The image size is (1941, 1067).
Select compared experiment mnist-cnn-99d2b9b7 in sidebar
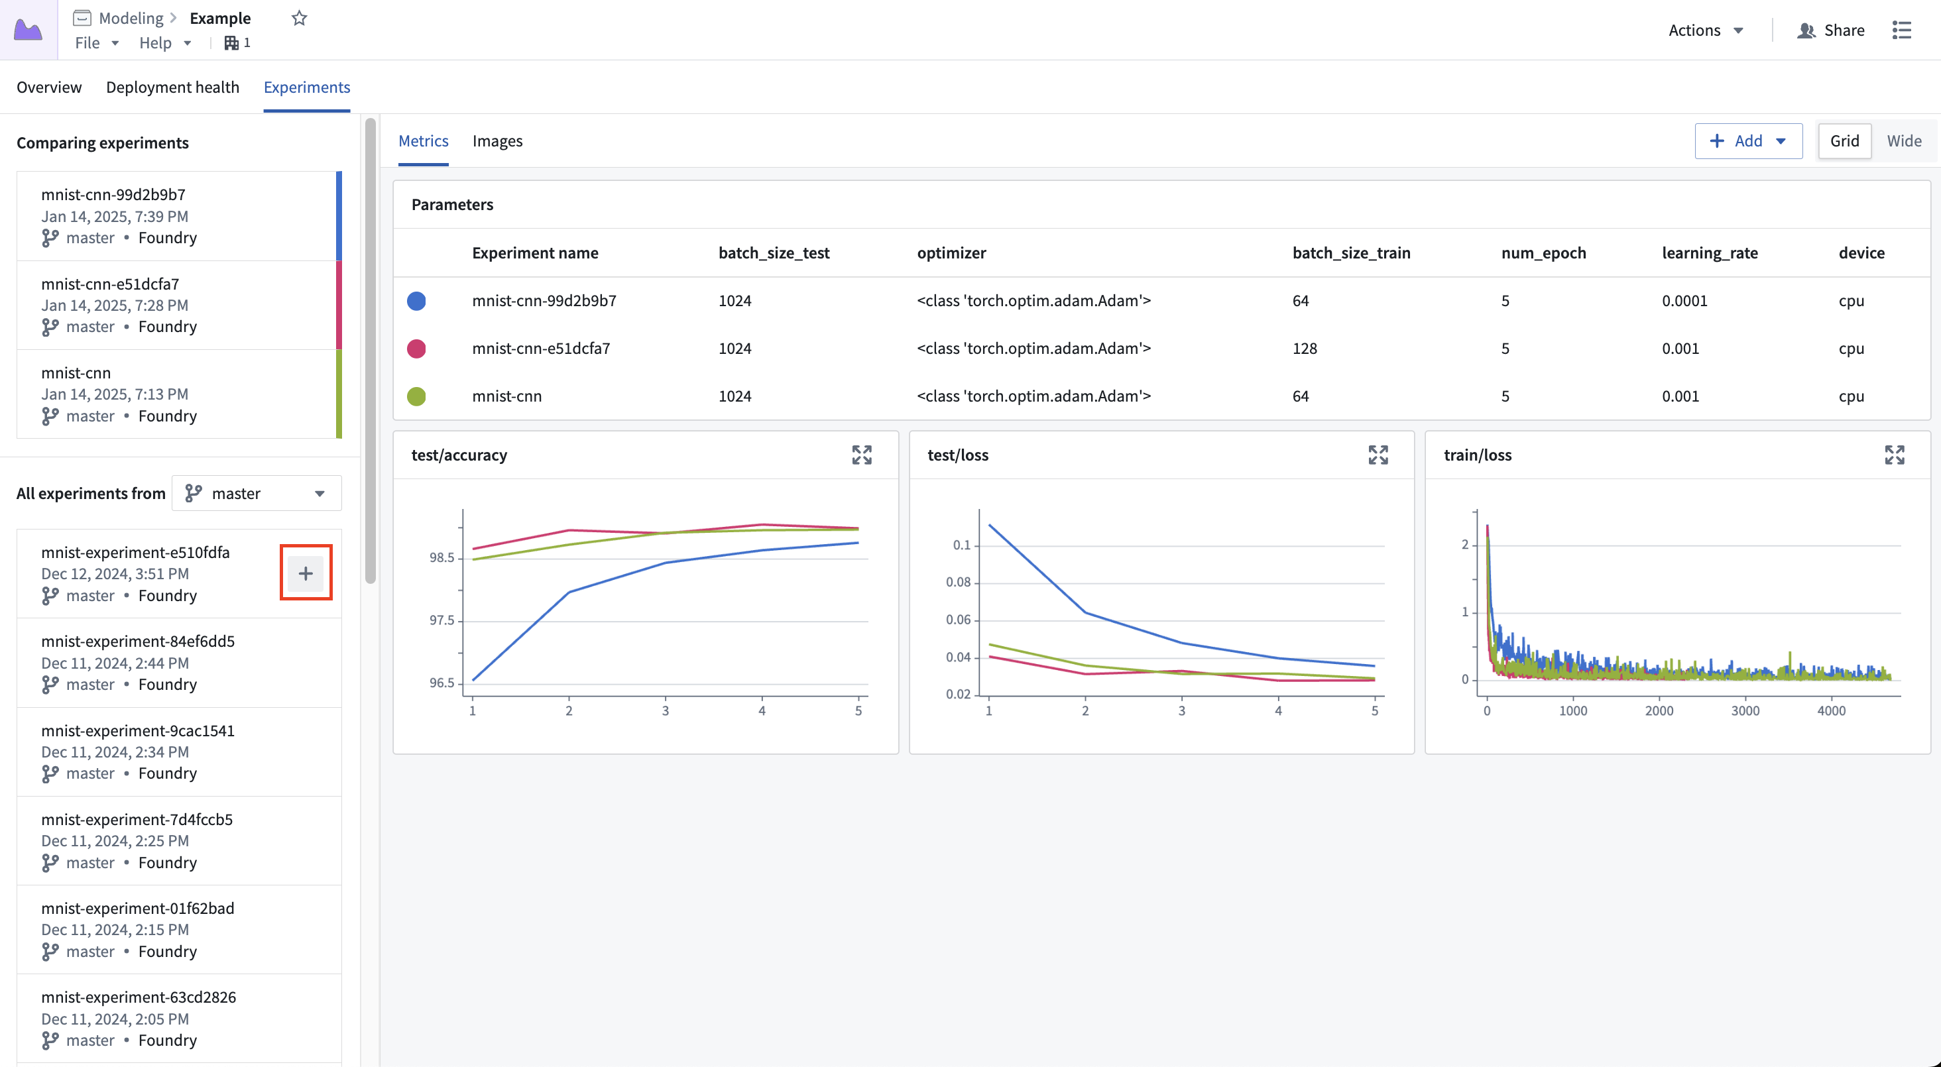click(x=180, y=216)
